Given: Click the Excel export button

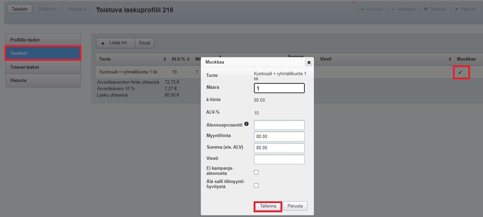Looking at the screenshot, I should (x=145, y=43).
